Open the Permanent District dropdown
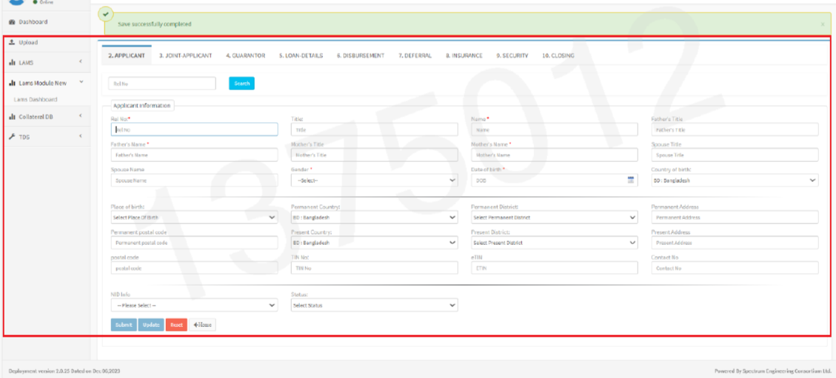The width and height of the screenshot is (836, 378). tap(554, 218)
